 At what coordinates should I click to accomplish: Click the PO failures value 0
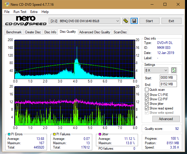pyautogui.click(x=134, y=149)
